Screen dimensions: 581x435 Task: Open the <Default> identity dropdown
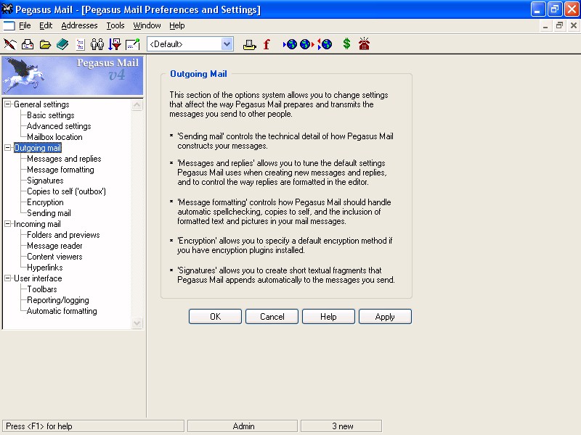point(227,44)
